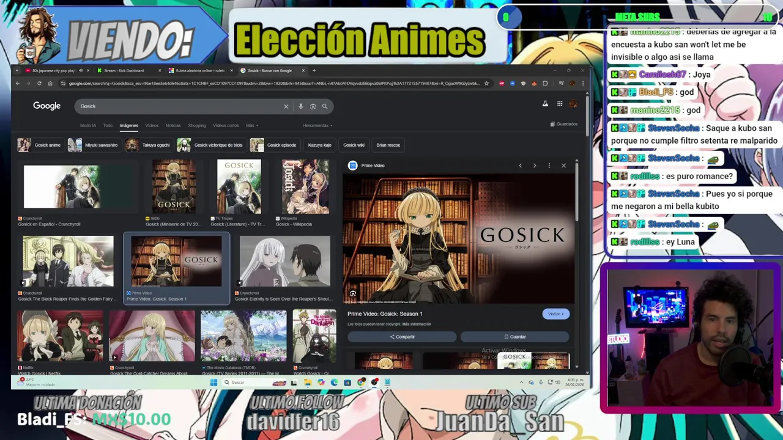Close the Prime Video image preview

click(x=563, y=166)
